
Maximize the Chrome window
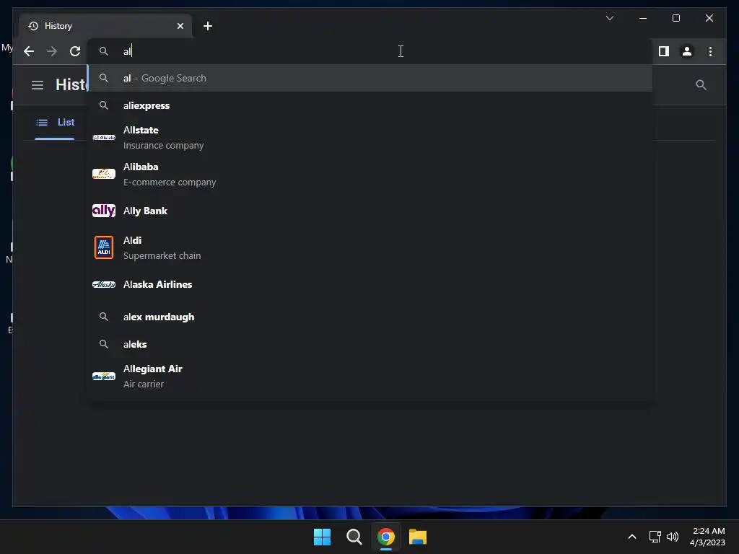[675, 18]
